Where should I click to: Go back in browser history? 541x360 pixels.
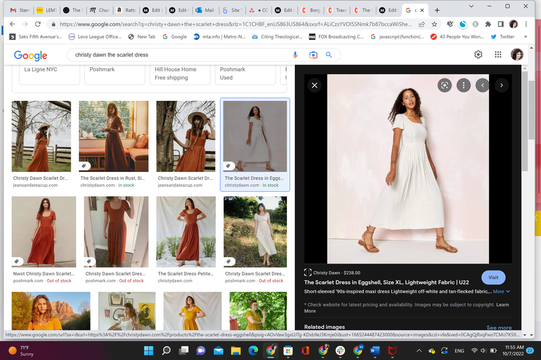[12, 24]
